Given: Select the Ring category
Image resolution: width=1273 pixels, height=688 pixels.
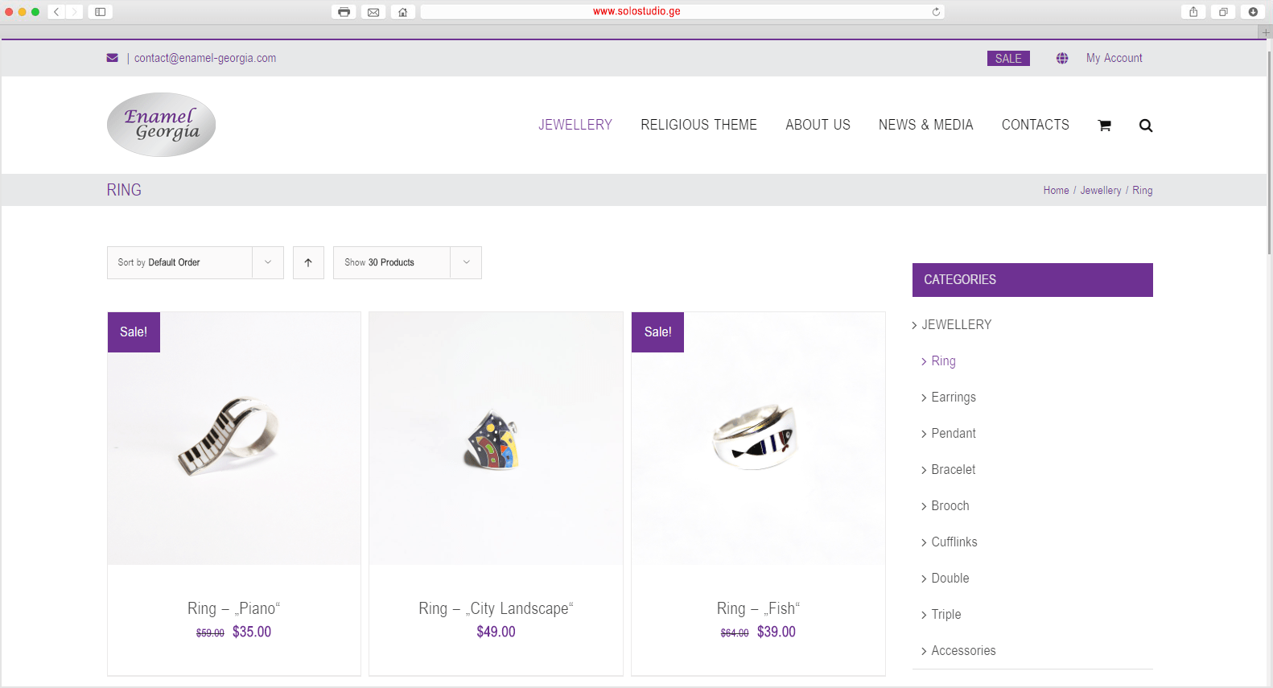Looking at the screenshot, I should [x=943, y=360].
